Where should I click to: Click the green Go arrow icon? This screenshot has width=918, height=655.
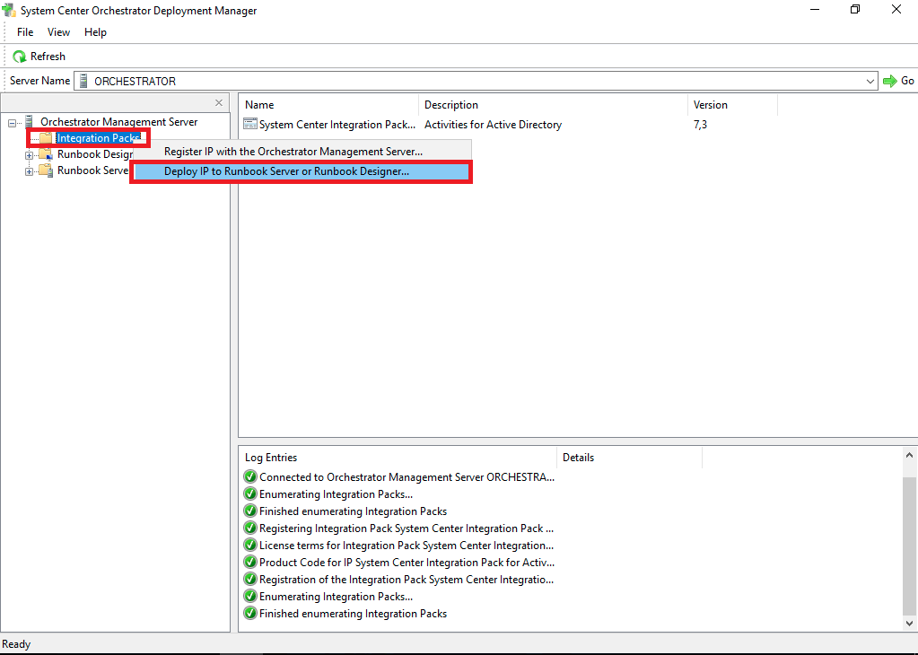click(x=889, y=81)
